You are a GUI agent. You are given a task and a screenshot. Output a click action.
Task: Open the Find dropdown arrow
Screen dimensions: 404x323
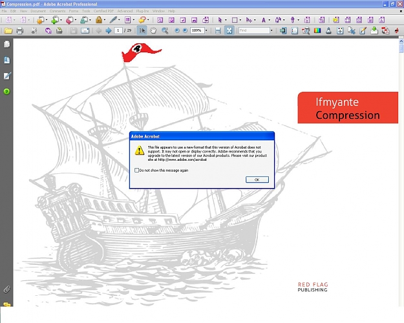click(271, 30)
